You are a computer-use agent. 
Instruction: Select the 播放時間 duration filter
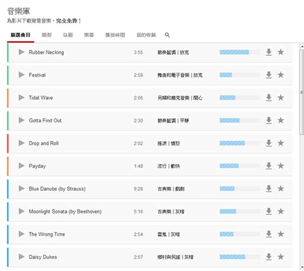point(115,35)
